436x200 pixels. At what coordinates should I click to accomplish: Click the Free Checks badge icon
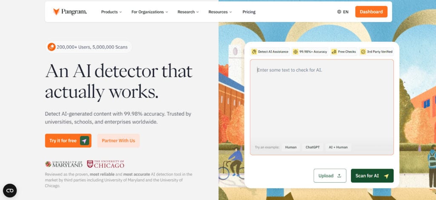click(x=334, y=52)
